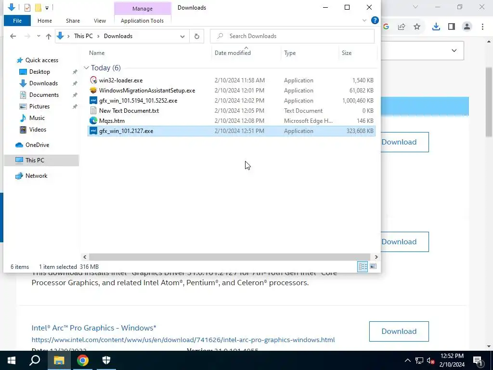Viewport: 493px width, 370px height.
Task: Open Chrome's three-dot menu
Action: (482, 27)
